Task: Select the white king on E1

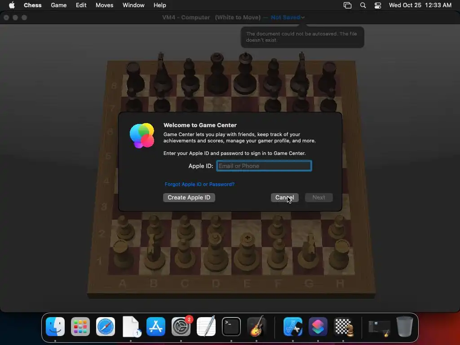Action: pos(247,252)
